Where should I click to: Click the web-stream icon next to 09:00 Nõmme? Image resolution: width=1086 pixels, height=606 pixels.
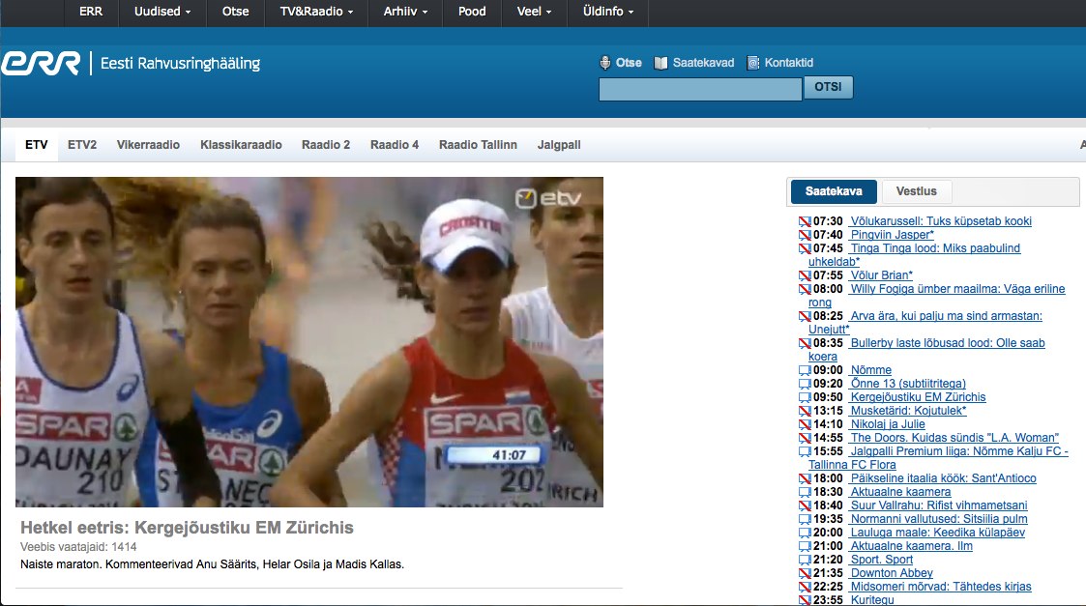(803, 370)
